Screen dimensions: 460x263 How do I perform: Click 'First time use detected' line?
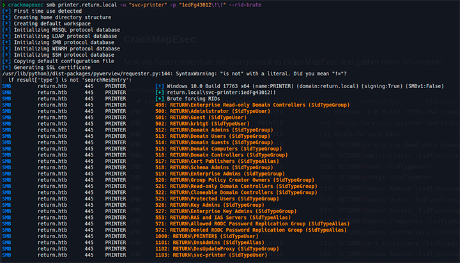pos(48,11)
